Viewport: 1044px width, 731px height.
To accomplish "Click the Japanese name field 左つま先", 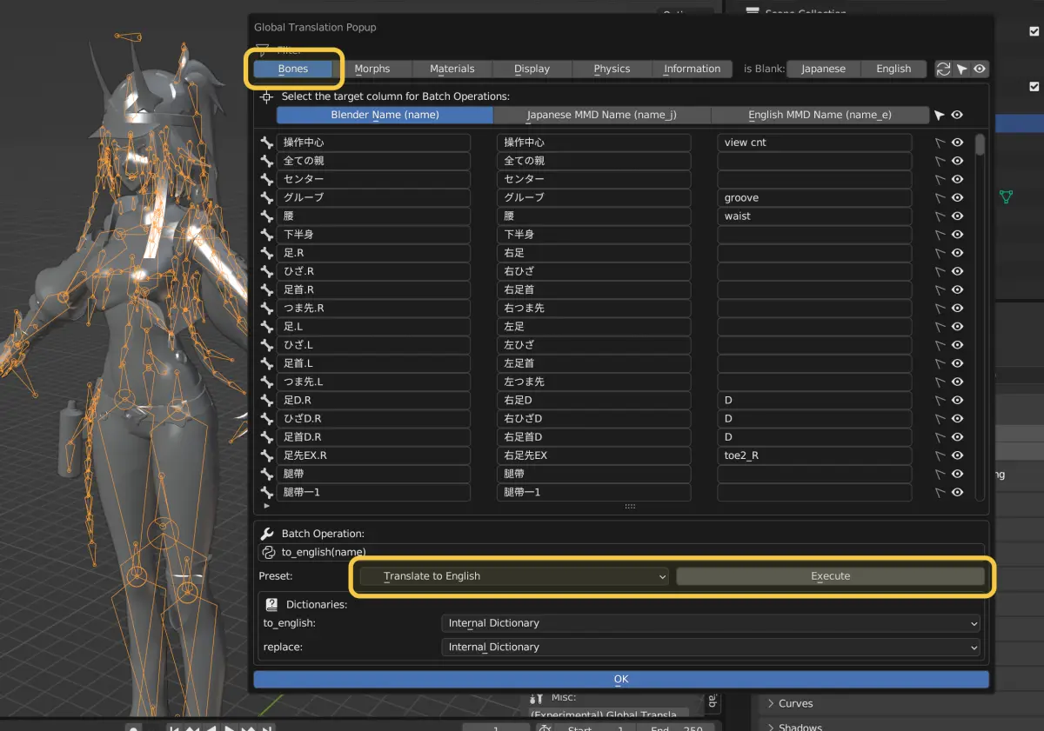I will click(x=594, y=382).
